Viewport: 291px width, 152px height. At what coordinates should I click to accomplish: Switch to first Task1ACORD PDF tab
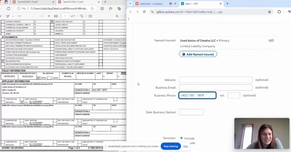click(27, 2)
